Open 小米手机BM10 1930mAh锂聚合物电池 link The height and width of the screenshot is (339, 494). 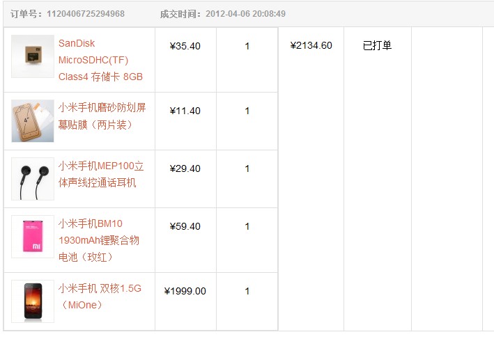[98, 240]
